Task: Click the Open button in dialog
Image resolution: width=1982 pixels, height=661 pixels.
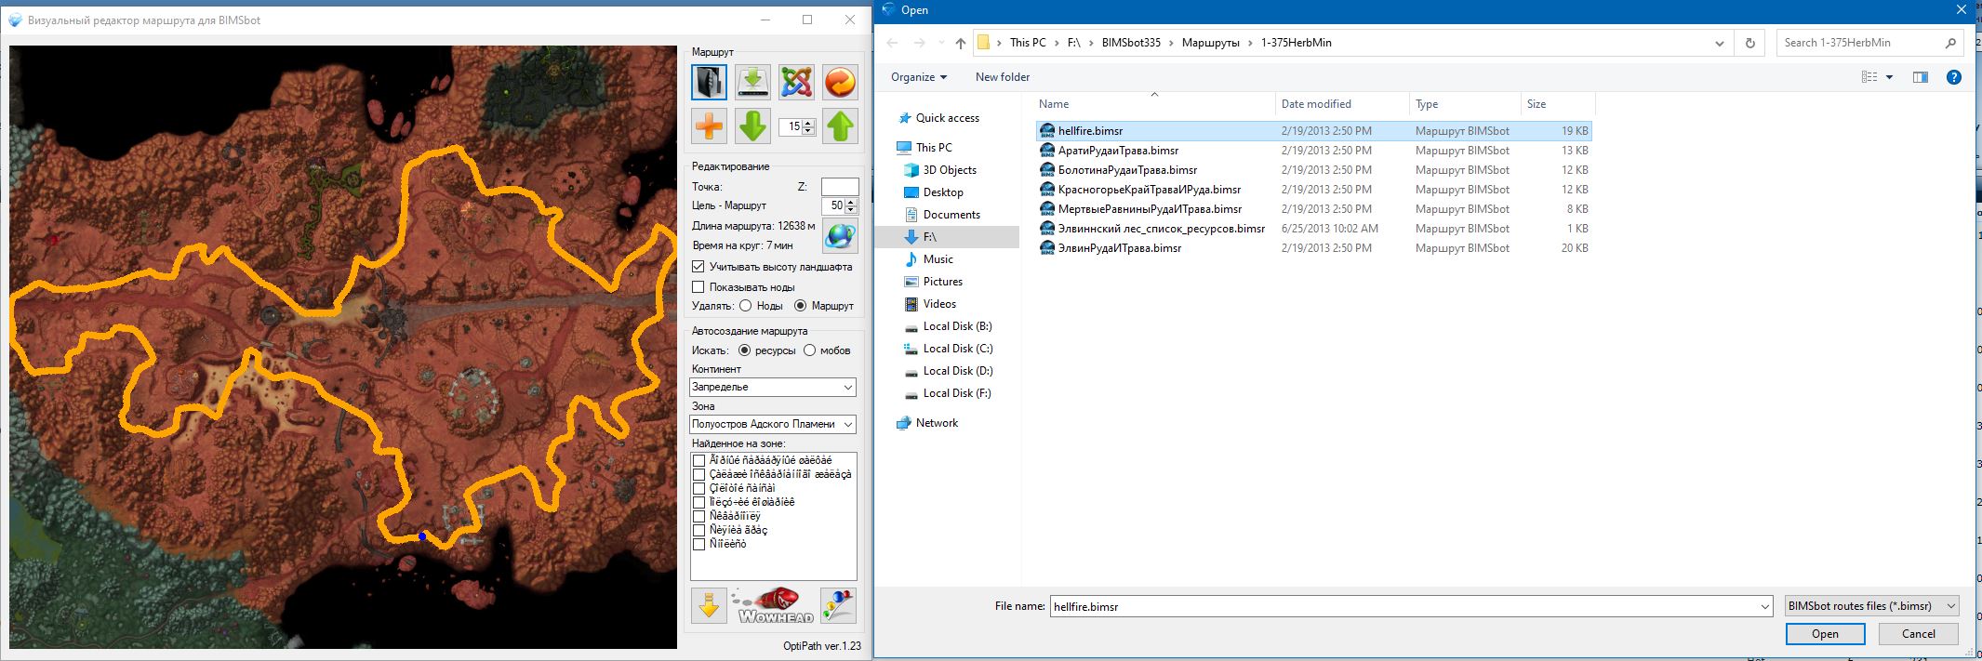Action: 1824,634
